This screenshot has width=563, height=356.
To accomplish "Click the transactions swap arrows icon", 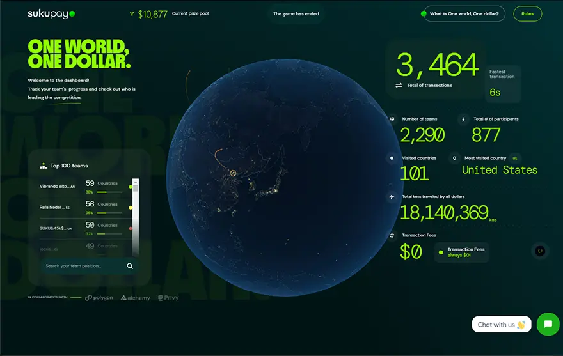I will coord(399,86).
